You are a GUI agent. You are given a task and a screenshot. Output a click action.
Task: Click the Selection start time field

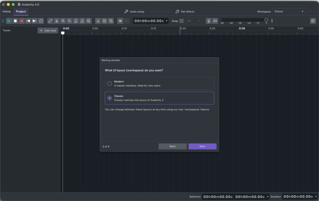pos(218,197)
